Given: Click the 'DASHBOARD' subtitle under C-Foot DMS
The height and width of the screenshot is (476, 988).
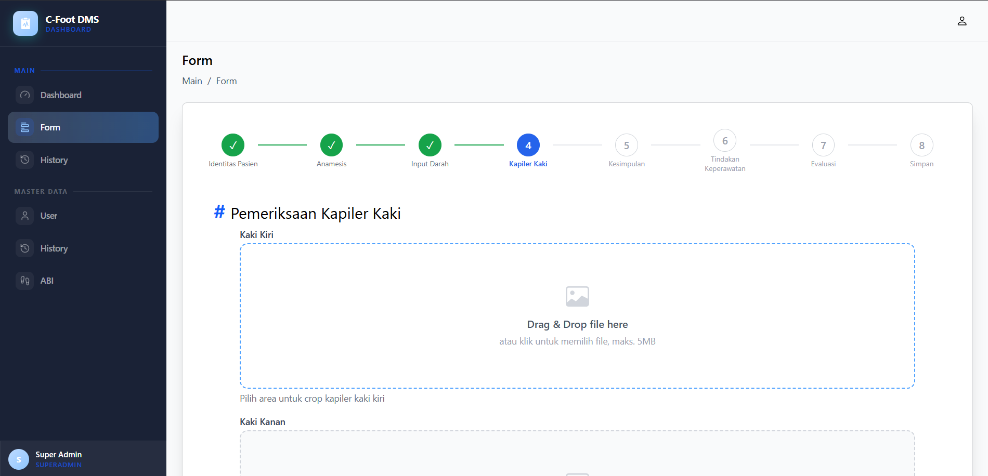Looking at the screenshot, I should pos(68,30).
